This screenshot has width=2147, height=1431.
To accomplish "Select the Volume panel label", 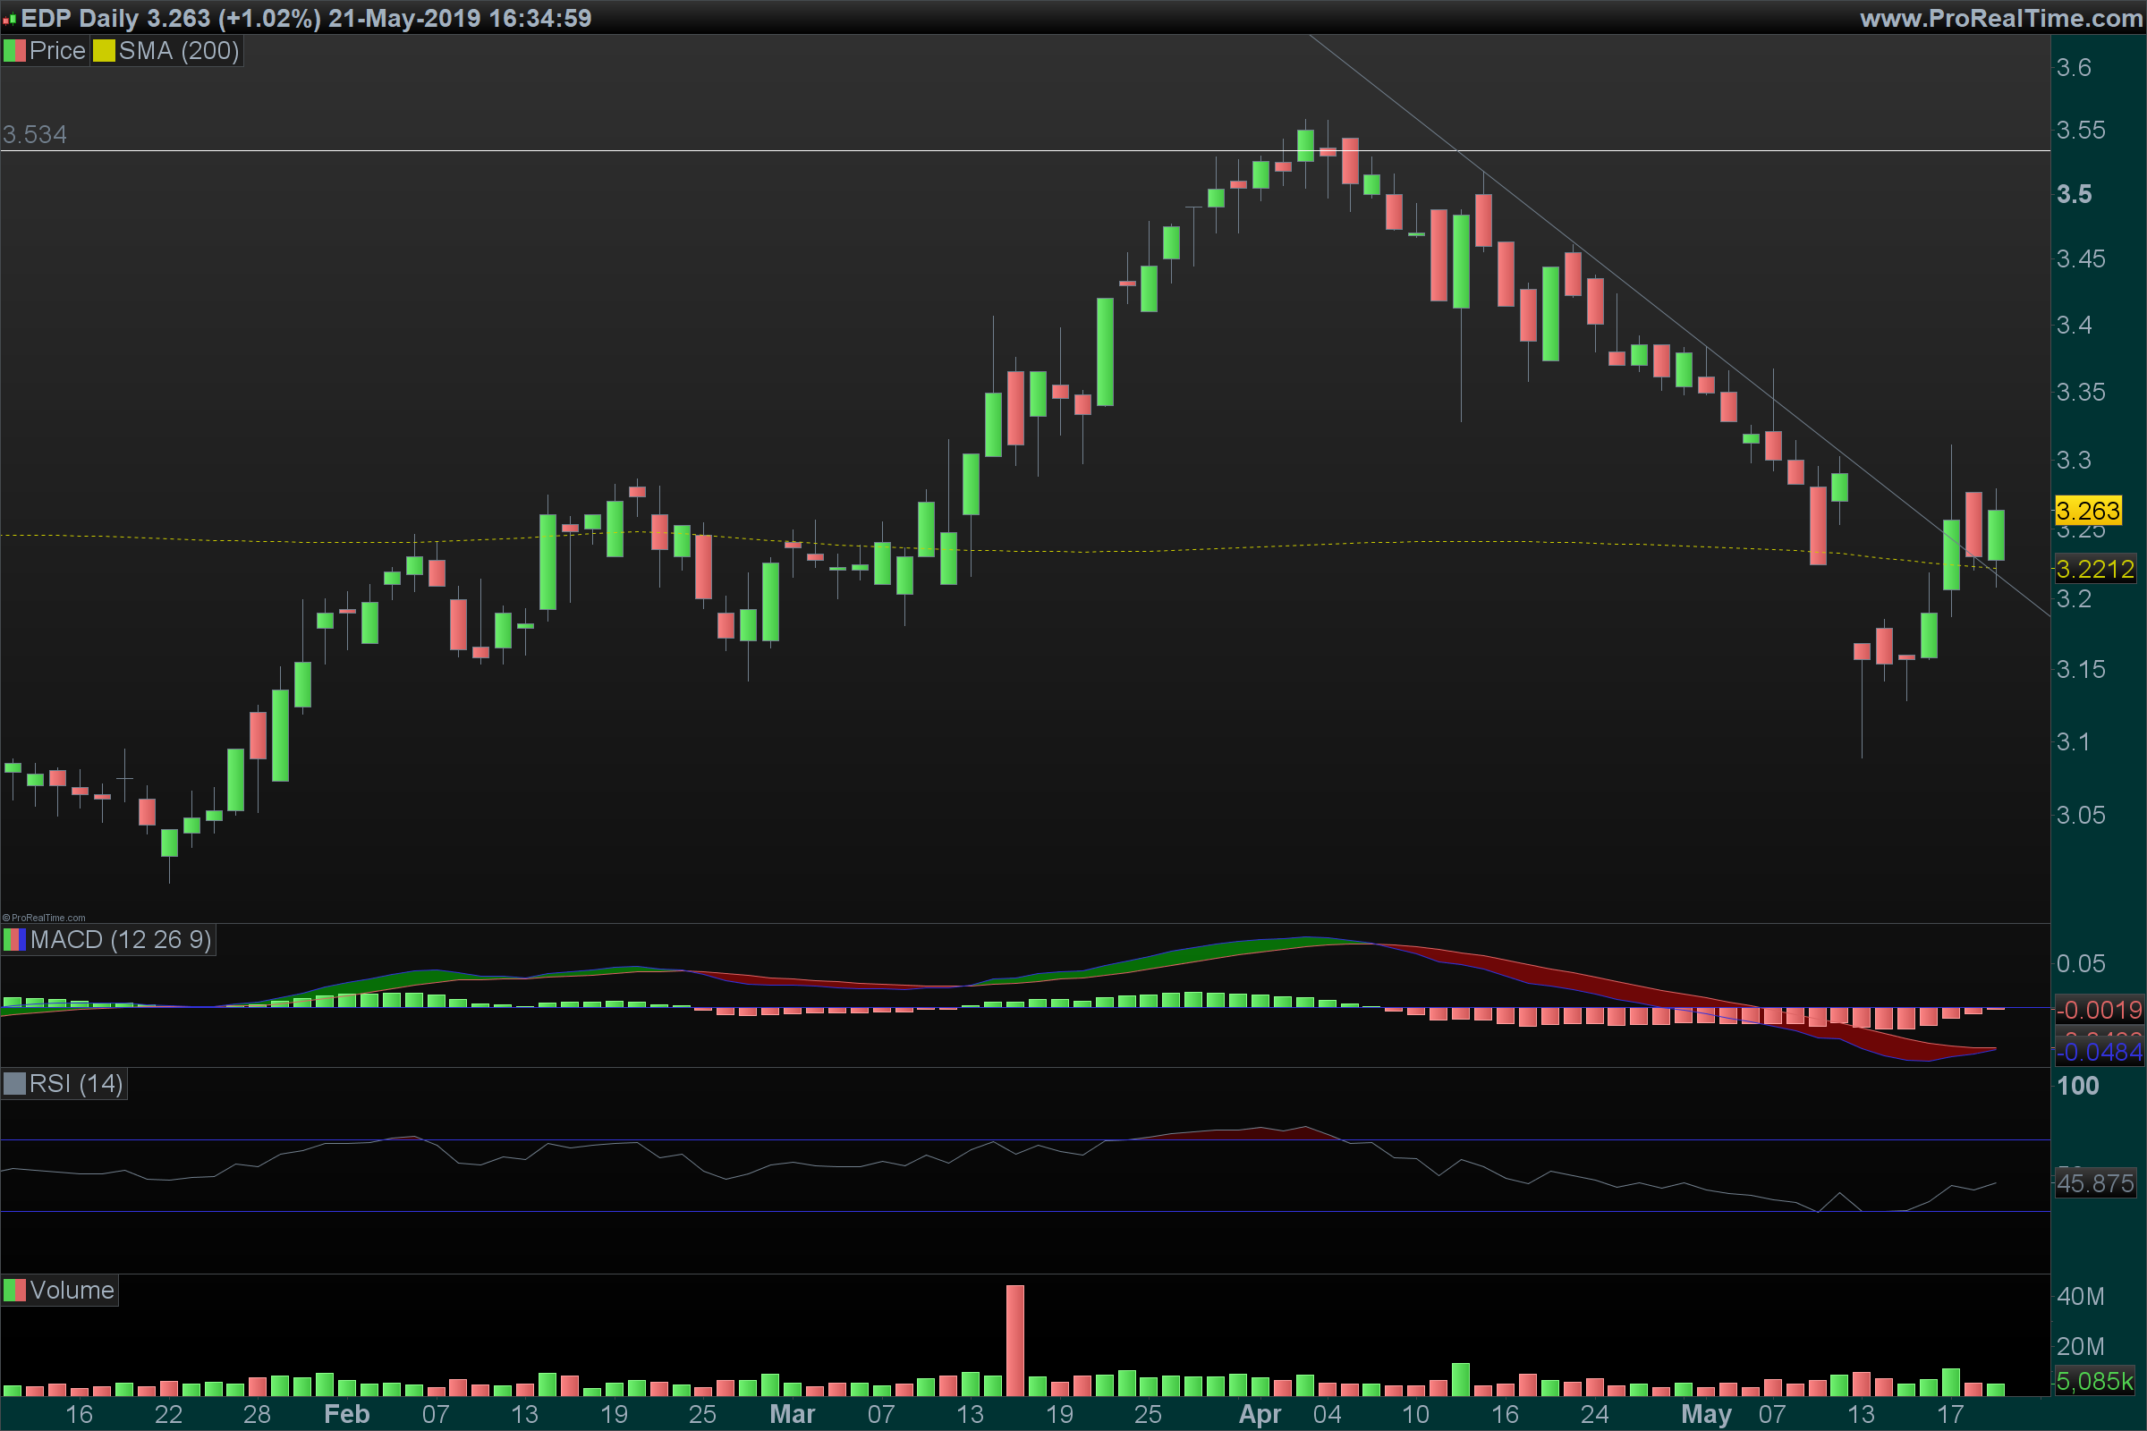I will pos(72,1291).
